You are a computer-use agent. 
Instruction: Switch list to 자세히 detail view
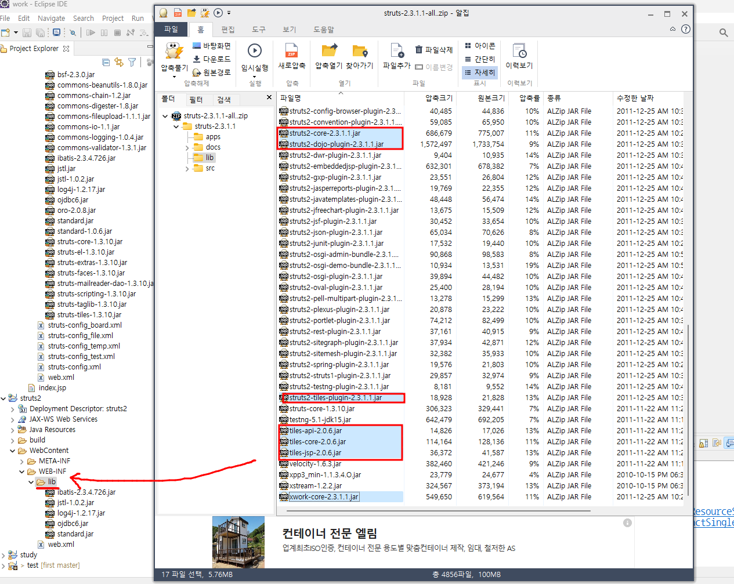(x=480, y=72)
